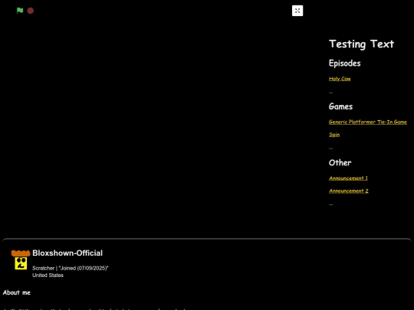Open Announcement 2 link
Screen dimensions: 414x310
click(x=348, y=191)
